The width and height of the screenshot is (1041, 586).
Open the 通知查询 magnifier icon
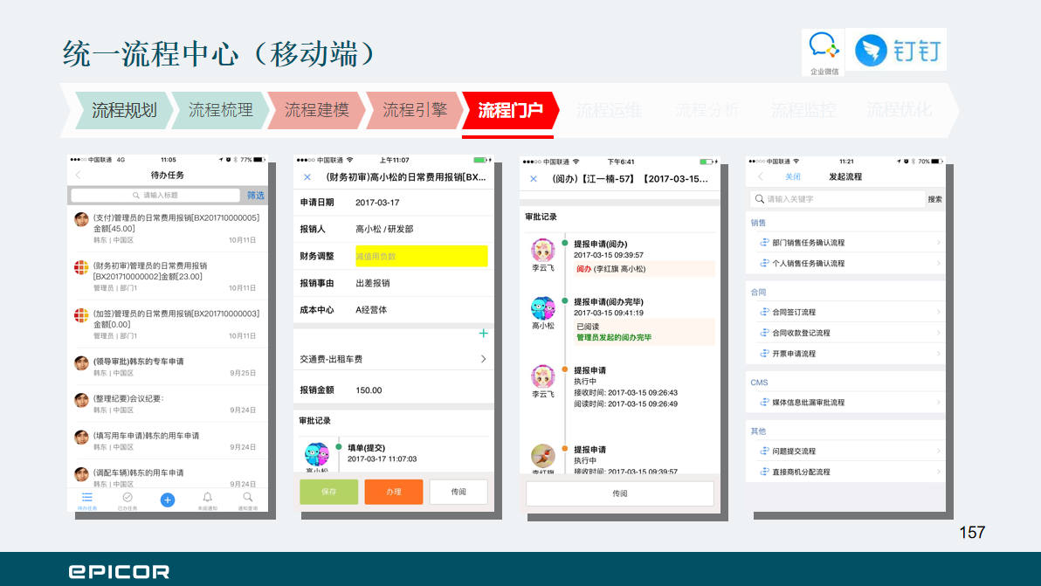248,498
